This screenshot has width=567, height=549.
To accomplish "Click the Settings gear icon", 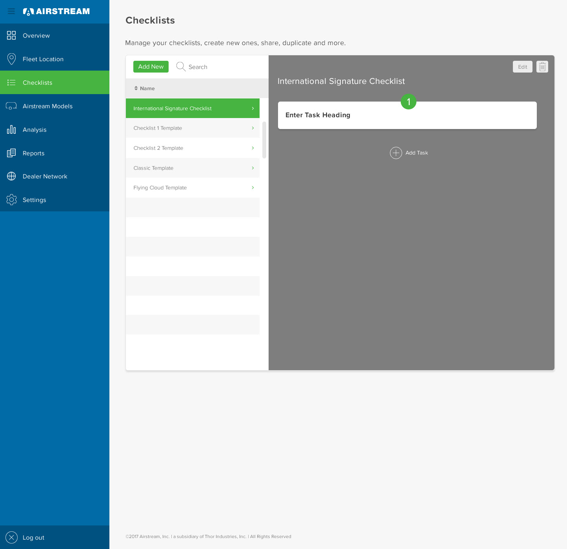I will pyautogui.click(x=11, y=200).
